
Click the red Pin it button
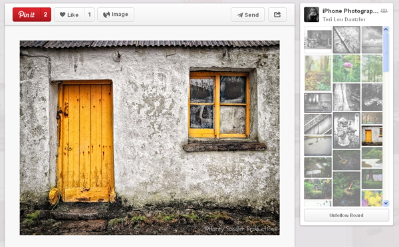27,15
